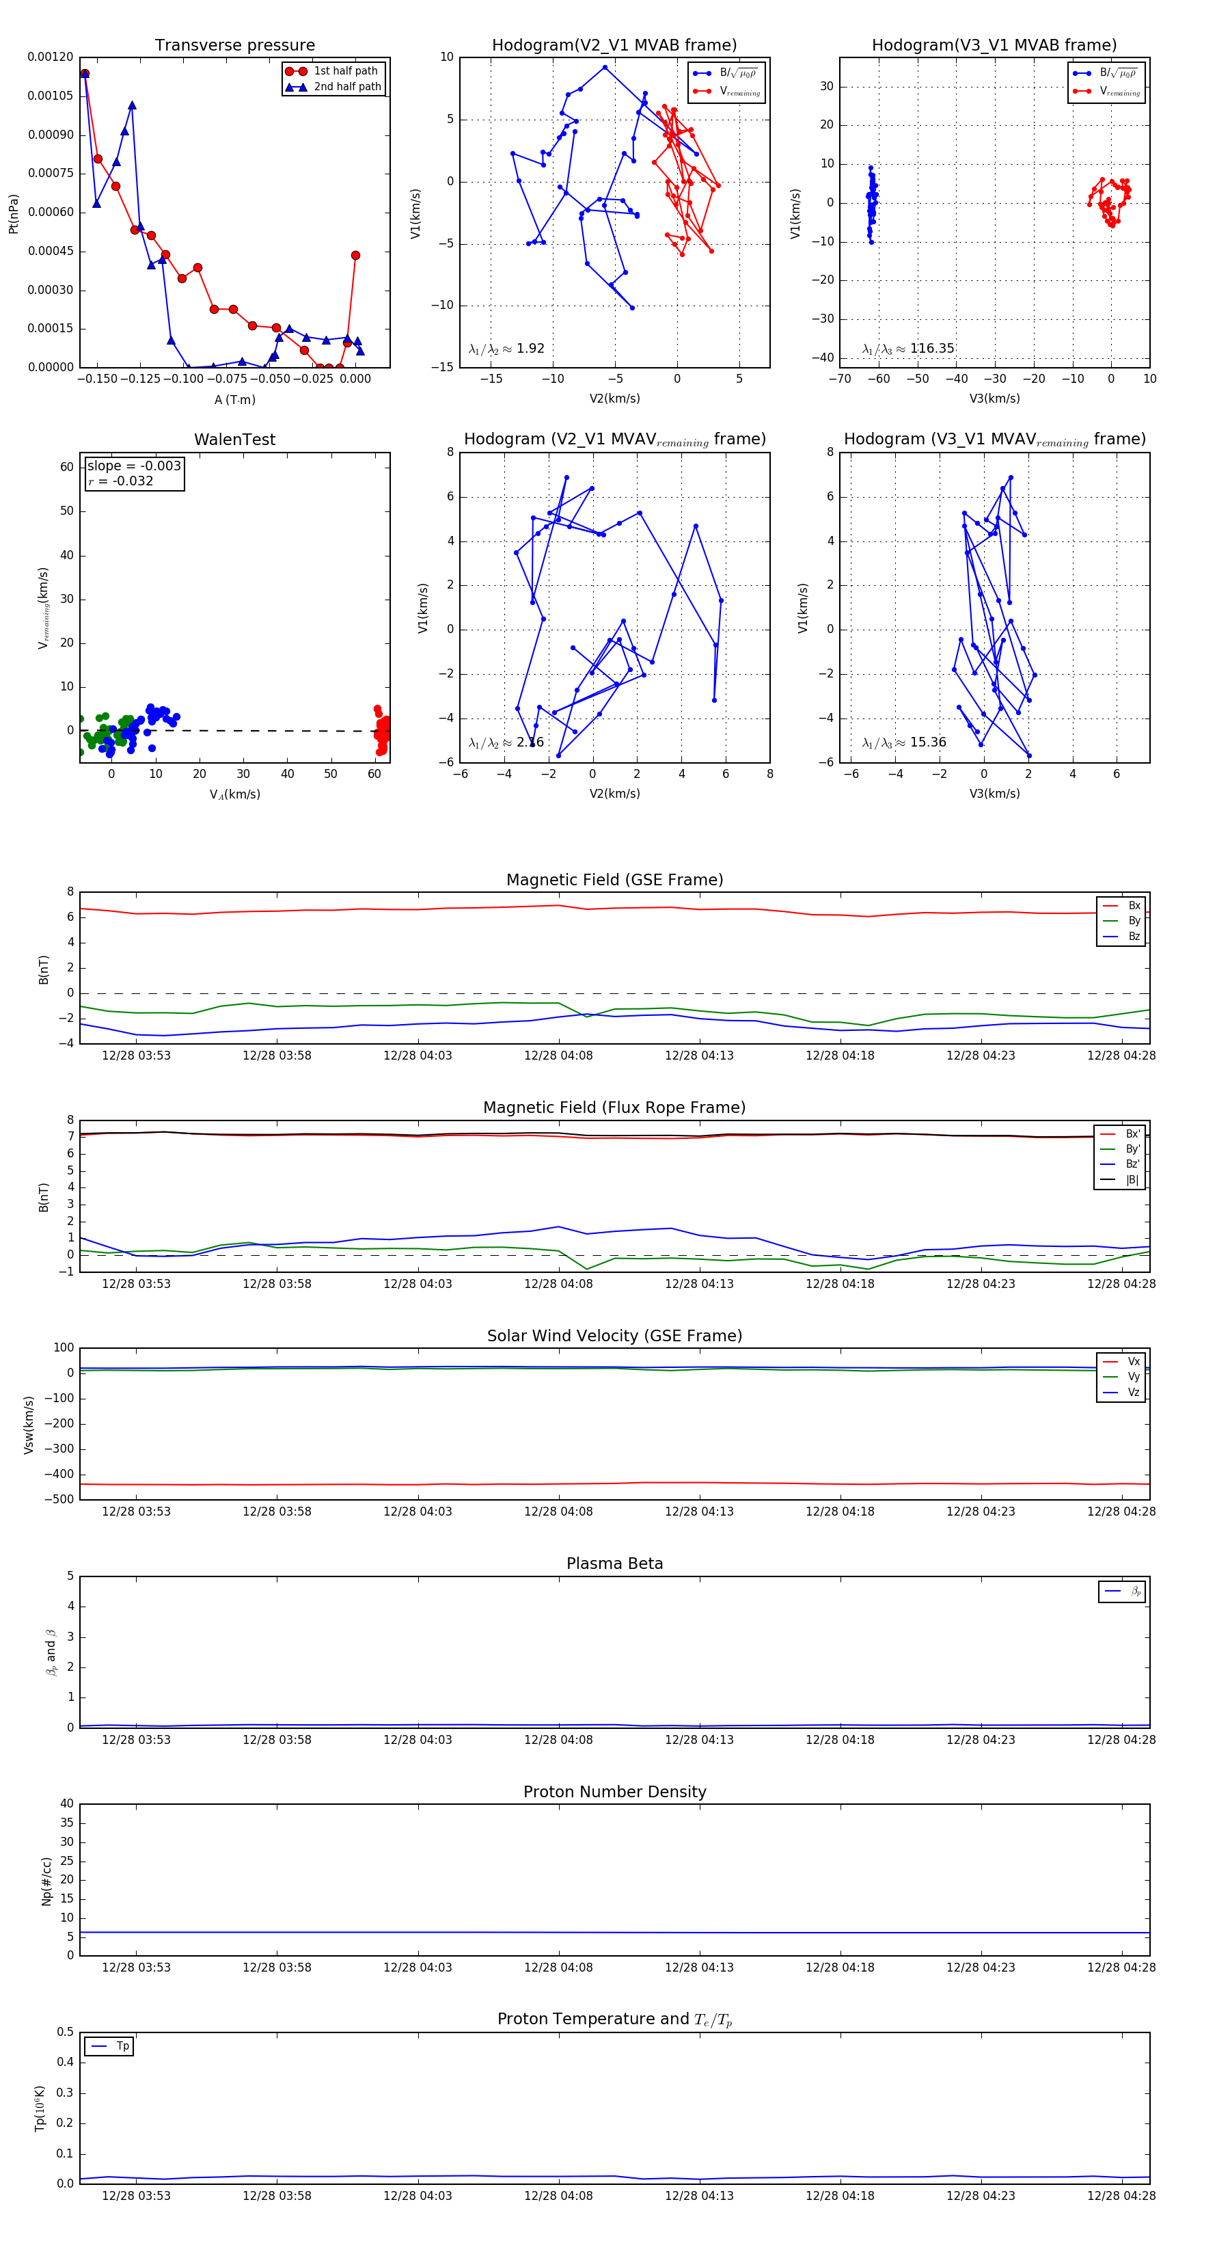Click the |B| legend entry in flux rope plot
The width and height of the screenshot is (1230, 2256).
(1120, 1180)
